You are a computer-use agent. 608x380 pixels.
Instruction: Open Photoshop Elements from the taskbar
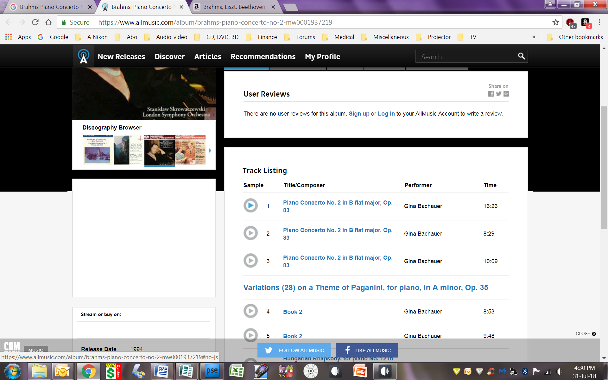(x=212, y=371)
